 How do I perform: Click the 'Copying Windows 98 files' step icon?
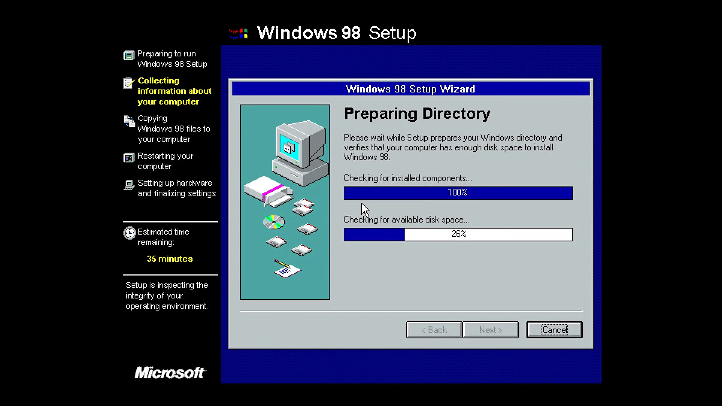pyautogui.click(x=129, y=120)
